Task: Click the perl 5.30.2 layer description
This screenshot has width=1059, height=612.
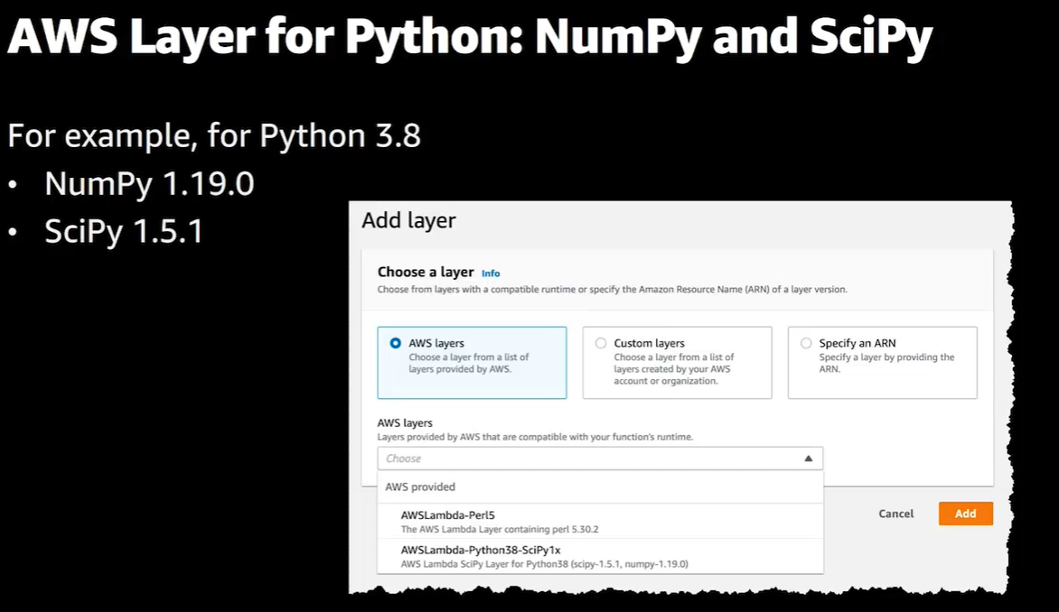Action: pyautogui.click(x=500, y=529)
